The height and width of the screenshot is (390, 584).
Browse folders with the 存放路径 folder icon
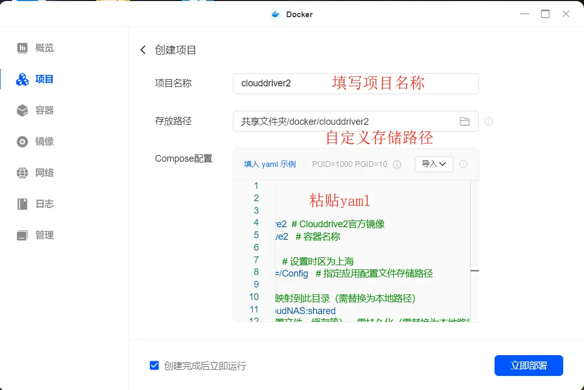(464, 122)
